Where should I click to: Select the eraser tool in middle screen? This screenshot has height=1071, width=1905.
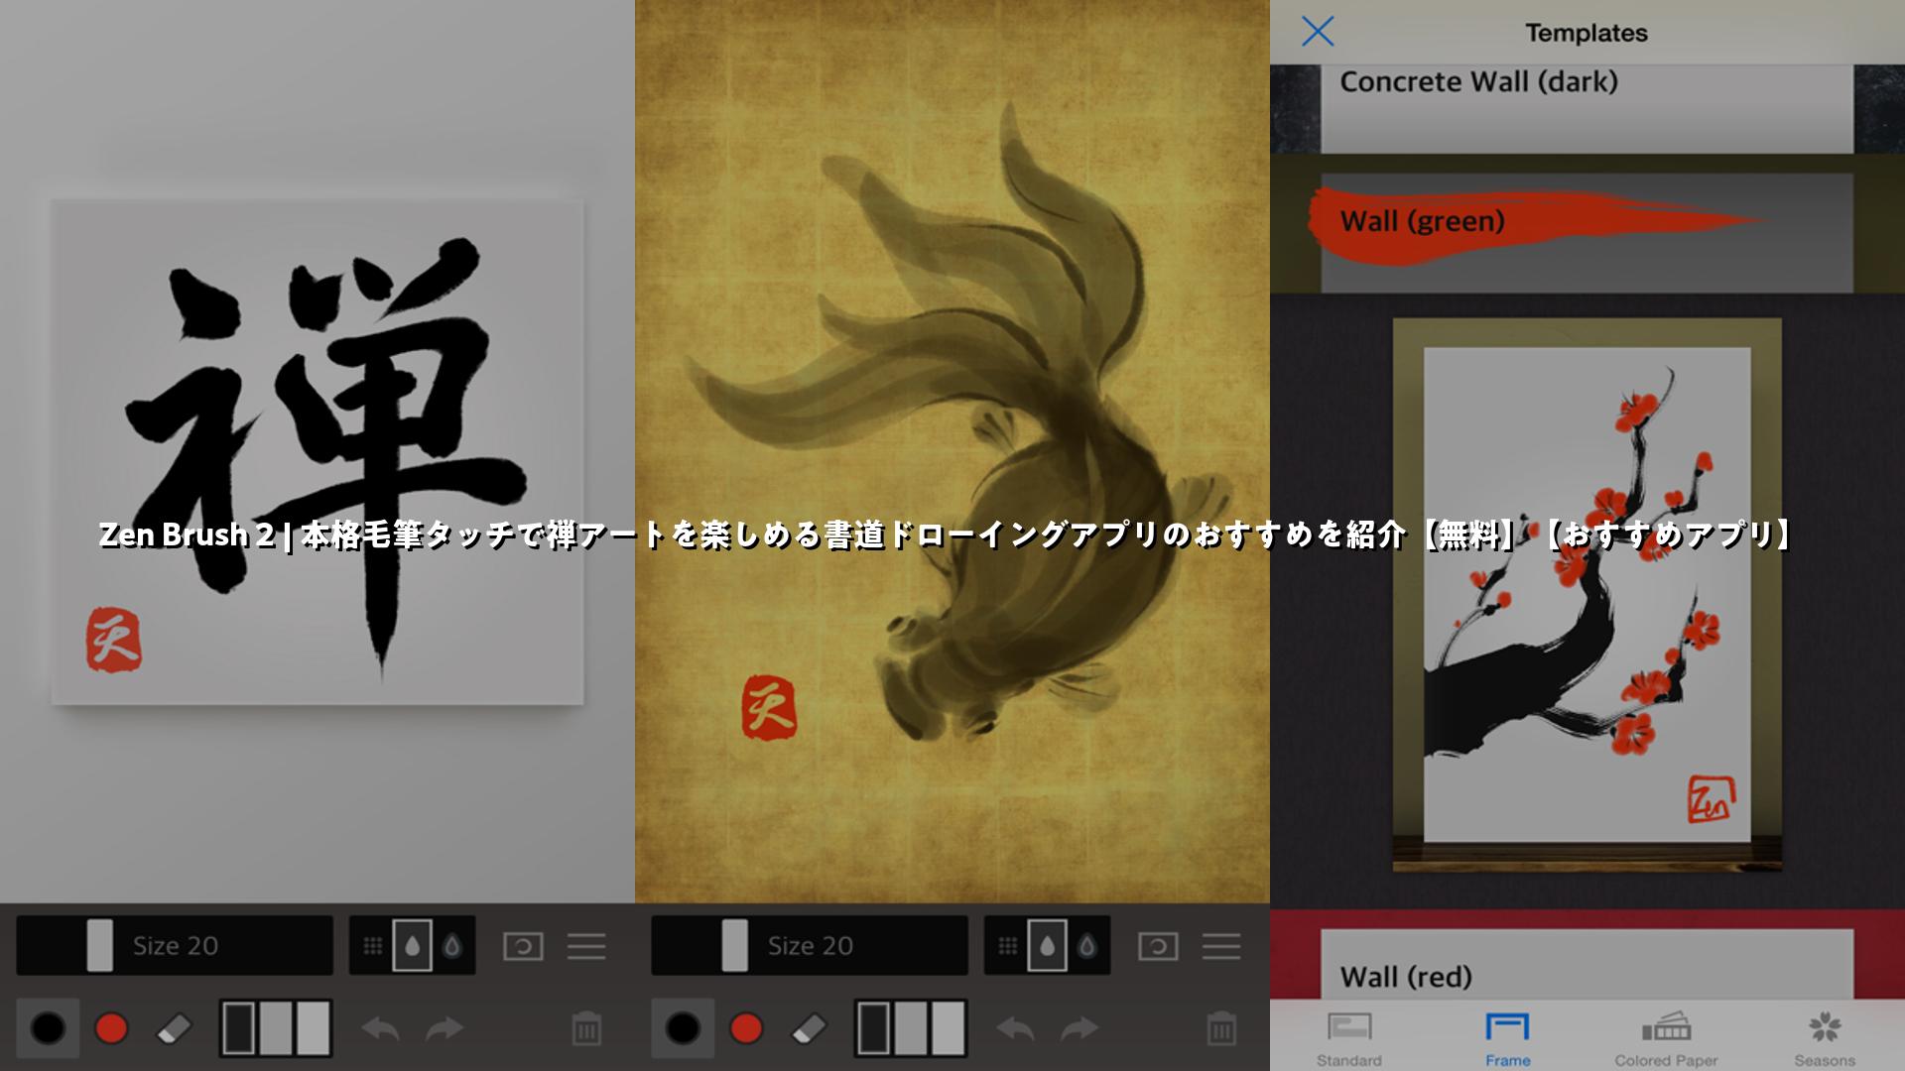click(810, 1029)
